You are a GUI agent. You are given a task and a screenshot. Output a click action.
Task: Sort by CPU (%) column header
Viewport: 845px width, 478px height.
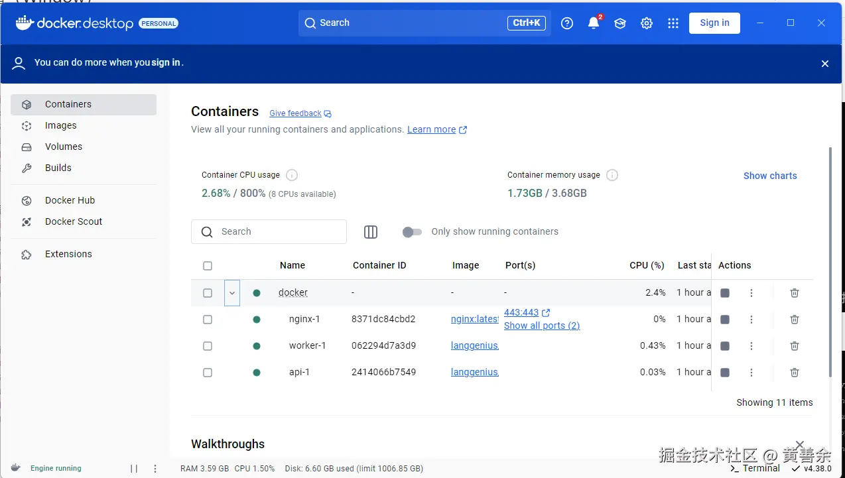click(647, 266)
